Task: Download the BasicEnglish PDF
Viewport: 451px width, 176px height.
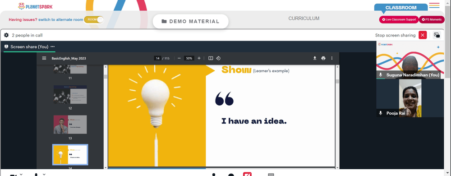Action: (315, 58)
